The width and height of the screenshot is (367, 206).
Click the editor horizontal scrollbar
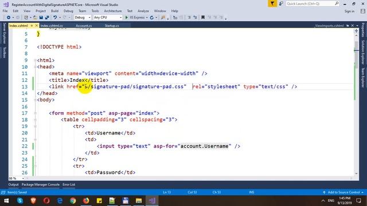point(189,178)
